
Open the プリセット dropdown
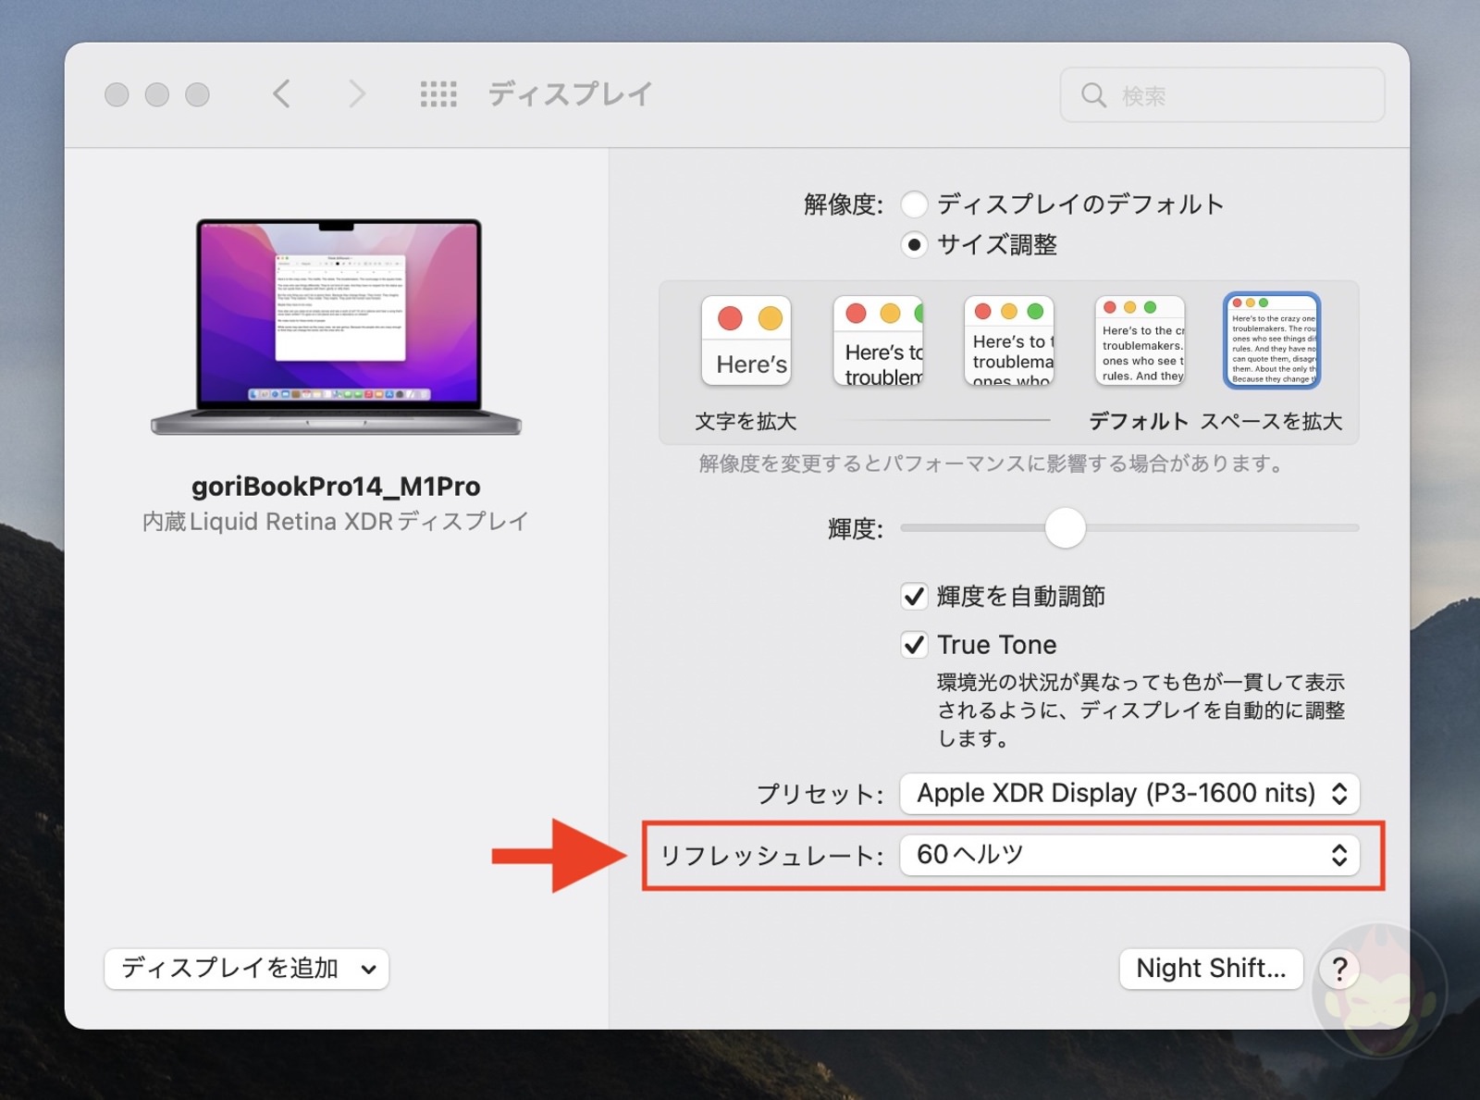pos(1129,793)
